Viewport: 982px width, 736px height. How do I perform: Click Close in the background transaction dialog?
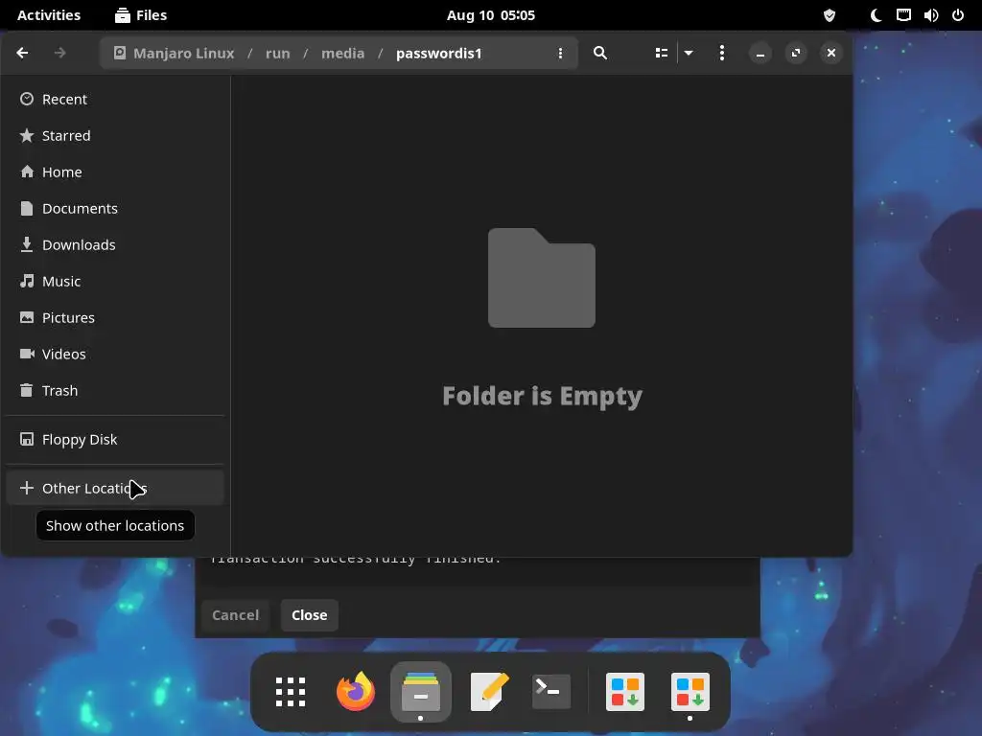pos(310,615)
